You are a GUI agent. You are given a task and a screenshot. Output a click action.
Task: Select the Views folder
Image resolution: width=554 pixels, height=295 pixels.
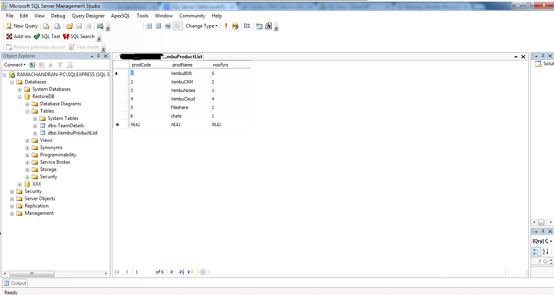click(x=46, y=140)
